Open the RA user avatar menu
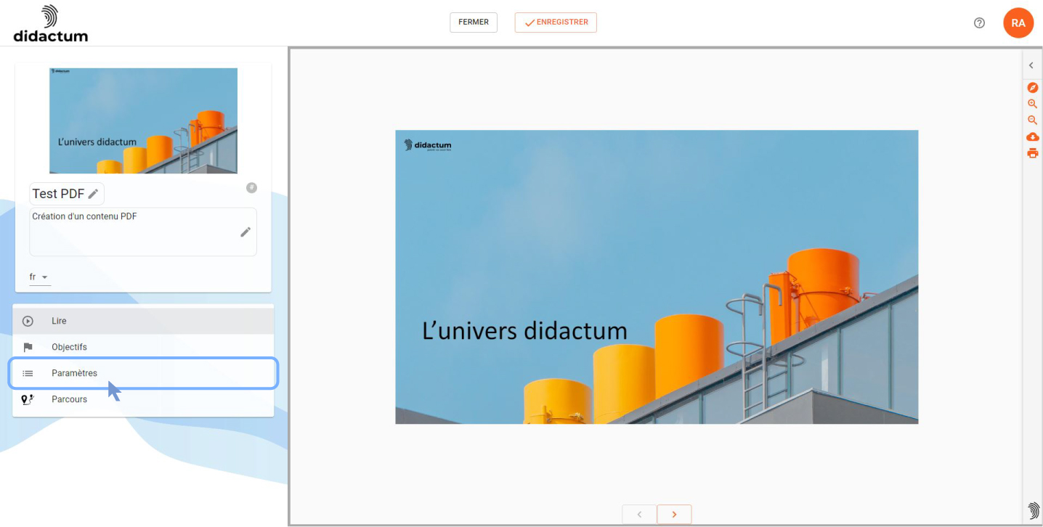This screenshot has height=527, width=1043. 1018,23
